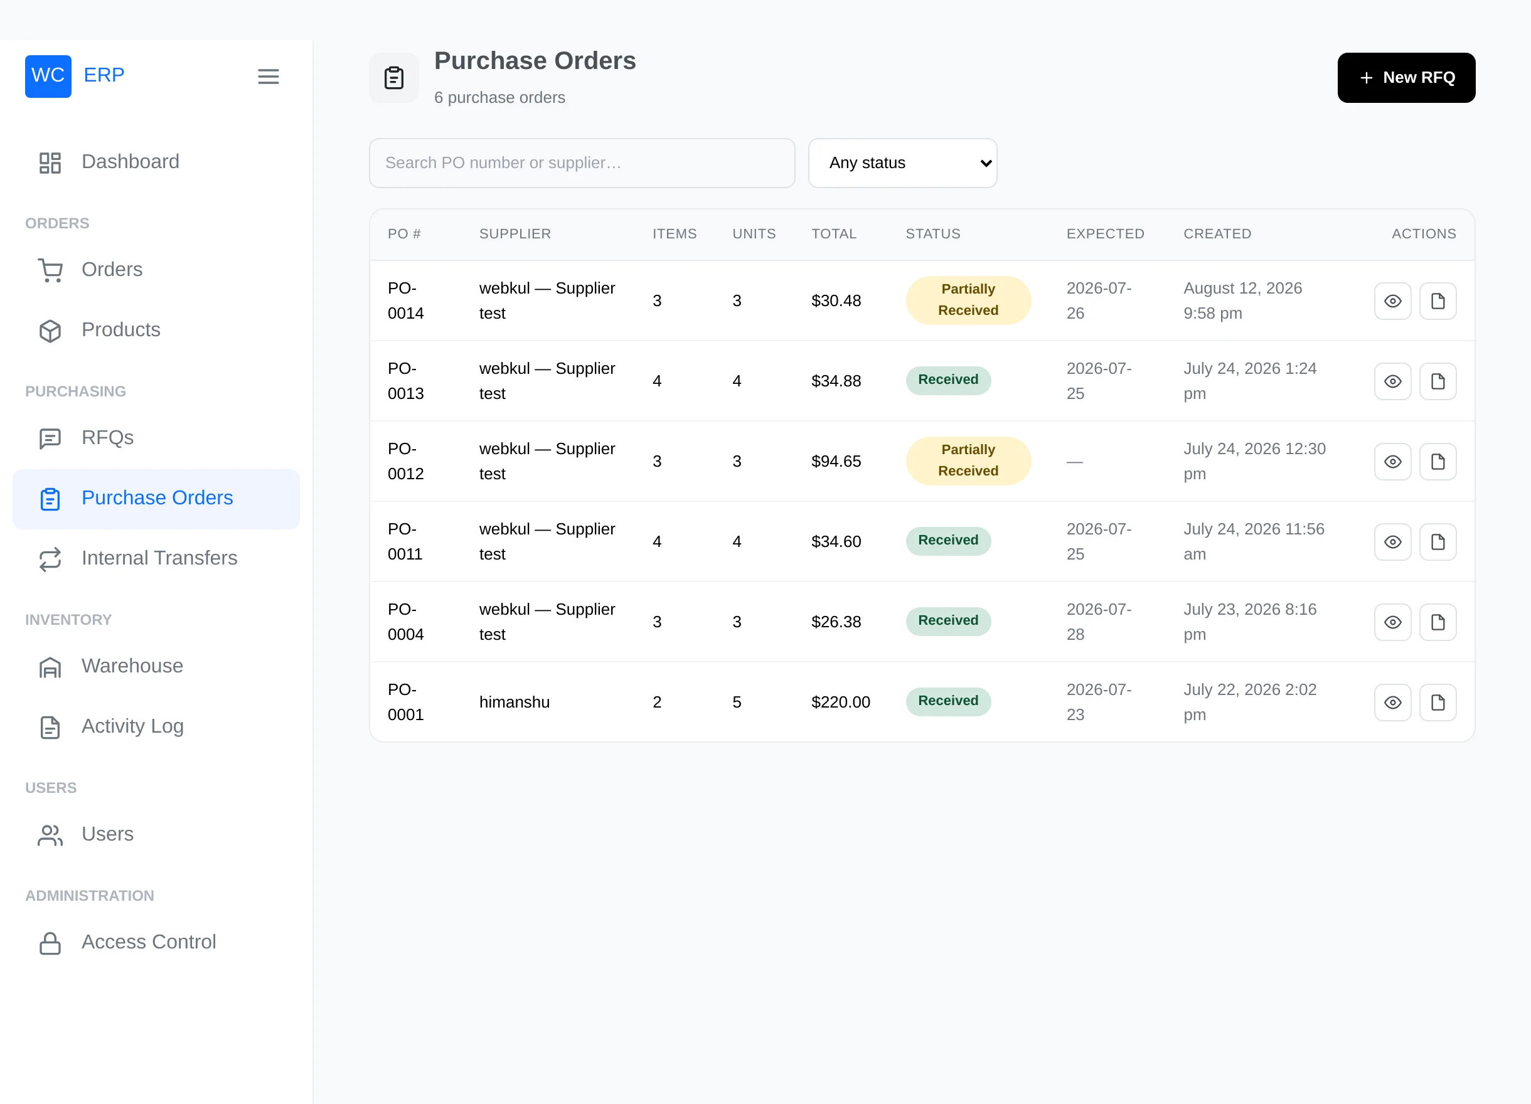This screenshot has height=1104, width=1531.
Task: Open Access Control settings
Action: pos(156,943)
